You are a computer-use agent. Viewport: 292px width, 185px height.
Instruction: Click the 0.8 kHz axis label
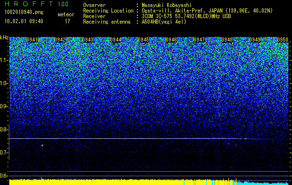point(4,129)
